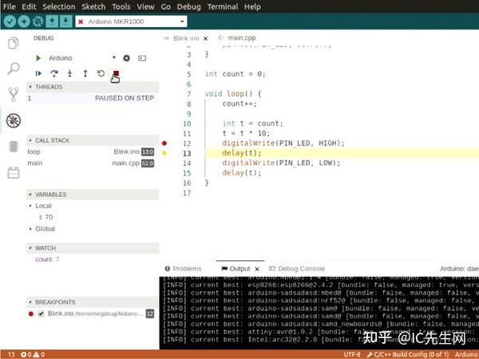Viewport: 479px width, 359px height.
Task: Switch to the main.cpp editor tab
Action: [x=242, y=38]
